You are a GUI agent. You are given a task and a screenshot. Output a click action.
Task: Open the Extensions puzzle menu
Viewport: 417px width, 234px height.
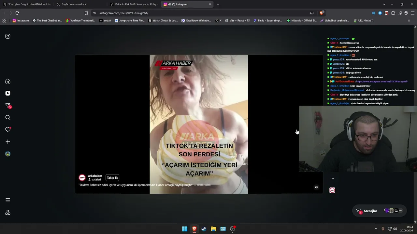(x=393, y=13)
